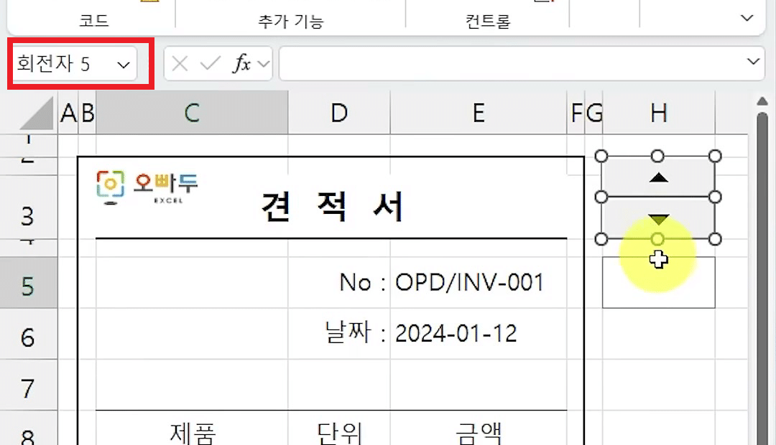This screenshot has width=776, height=445.
Task: Click the 견적서 title cell
Action: [x=331, y=207]
